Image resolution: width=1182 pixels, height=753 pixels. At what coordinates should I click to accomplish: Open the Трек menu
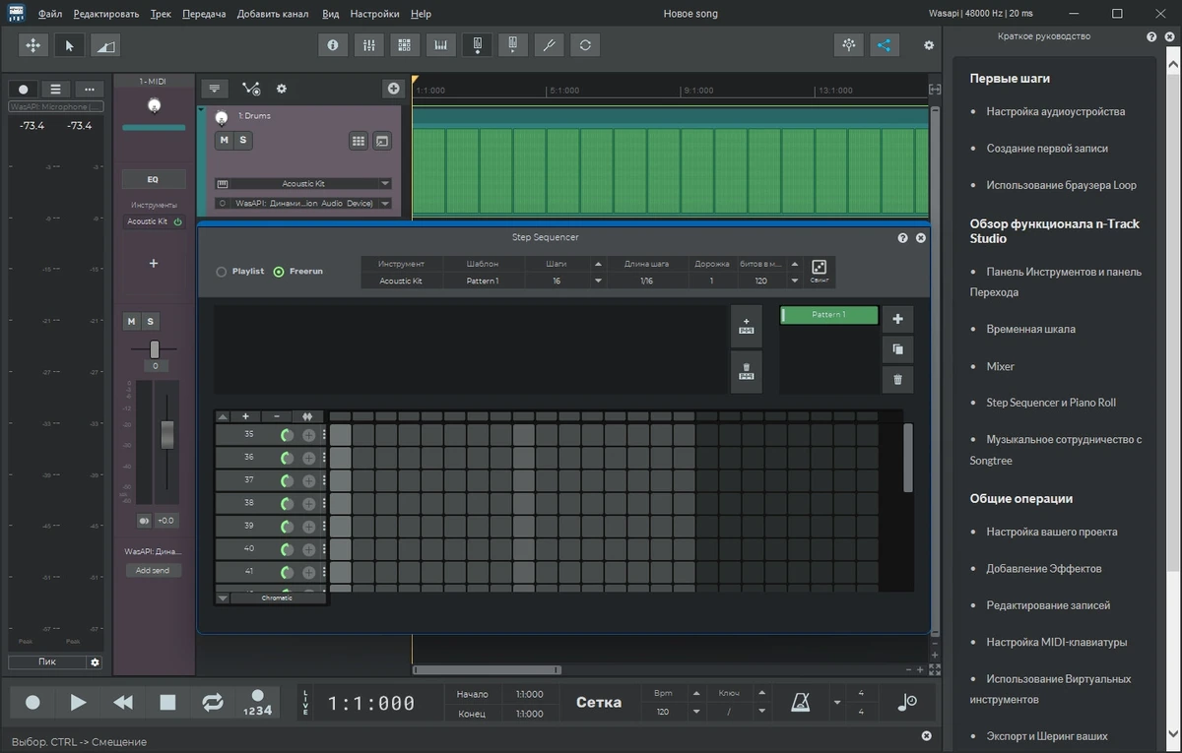coord(161,14)
